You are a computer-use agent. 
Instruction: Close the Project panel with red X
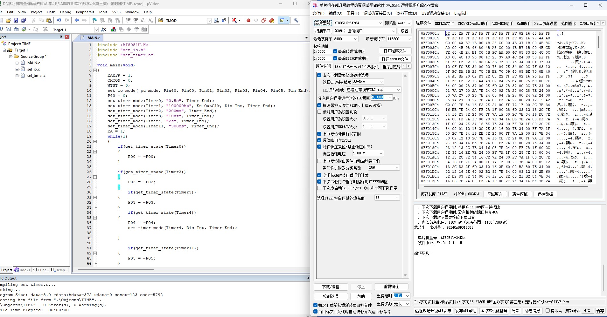pos(67,37)
